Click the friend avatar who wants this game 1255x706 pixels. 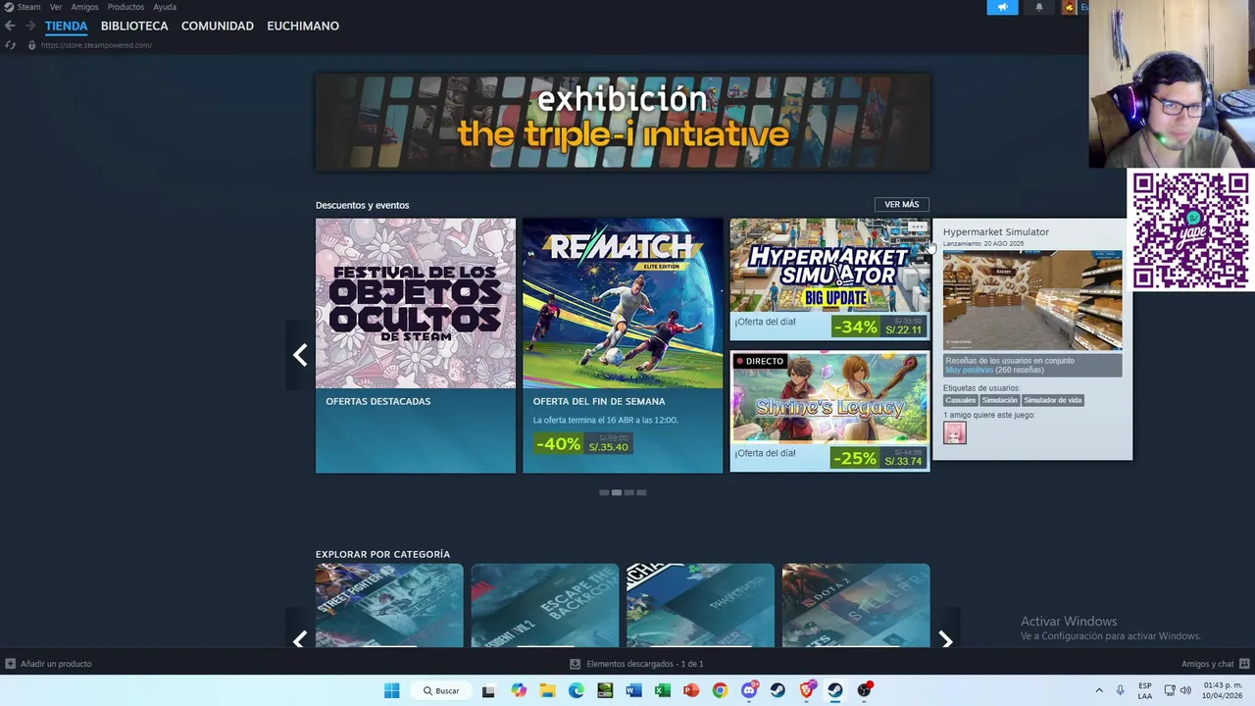tap(955, 432)
